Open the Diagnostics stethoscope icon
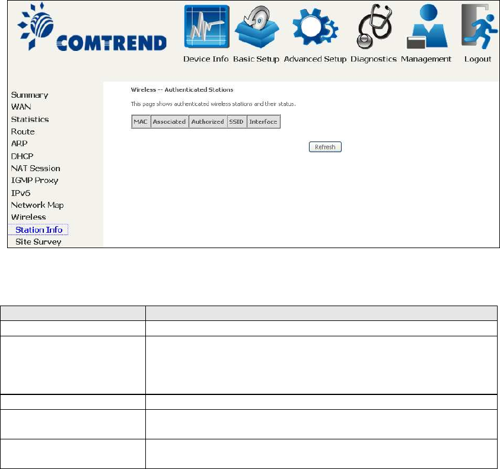Image resolution: width=500 pixels, height=469 pixels. [x=374, y=27]
